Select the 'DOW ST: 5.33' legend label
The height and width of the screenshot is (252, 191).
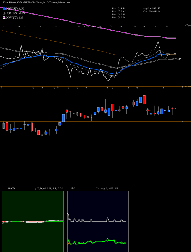[15, 8]
